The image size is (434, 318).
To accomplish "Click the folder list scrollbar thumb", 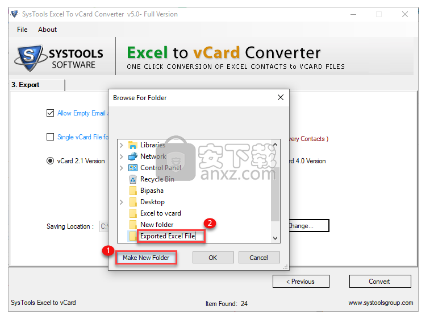I will tap(275, 195).
